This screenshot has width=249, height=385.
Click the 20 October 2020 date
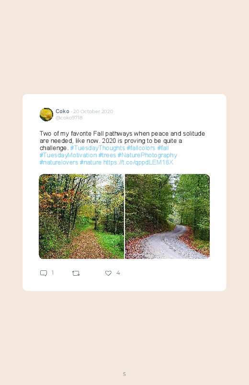(93, 112)
